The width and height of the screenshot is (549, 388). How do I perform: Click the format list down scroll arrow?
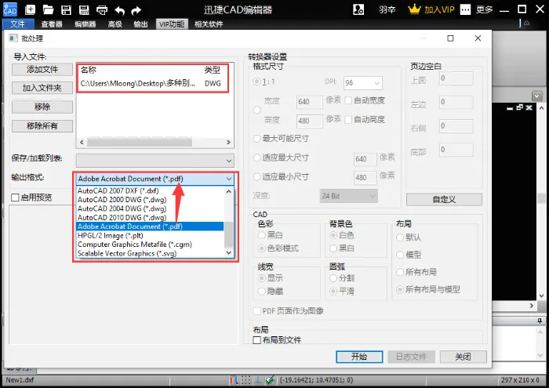(229, 253)
